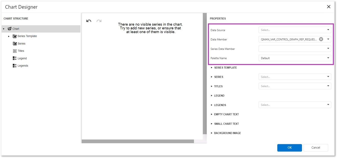Image resolution: width=337 pixels, height=158 pixels.
Task: Click the horizontal scrollbar under chart preview
Action: 138,141
